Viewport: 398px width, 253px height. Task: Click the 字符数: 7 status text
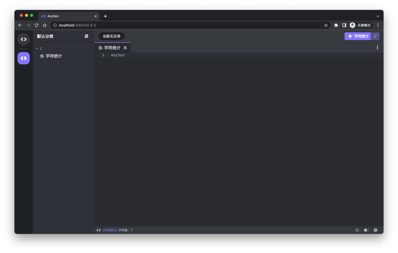tap(125, 230)
